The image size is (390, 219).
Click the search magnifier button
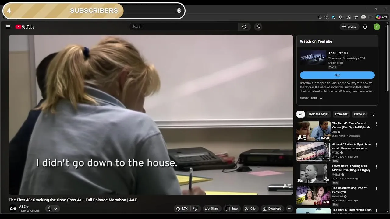click(x=244, y=27)
